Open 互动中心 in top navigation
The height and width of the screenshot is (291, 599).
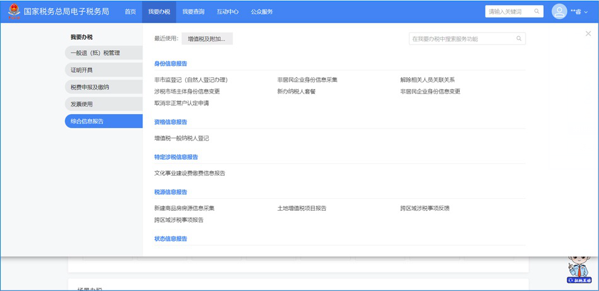(228, 12)
